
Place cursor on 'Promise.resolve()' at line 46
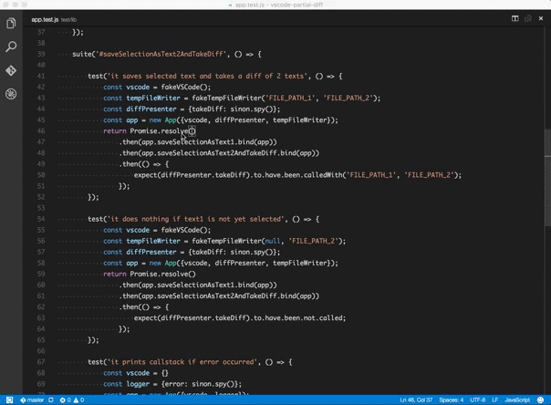click(162, 131)
